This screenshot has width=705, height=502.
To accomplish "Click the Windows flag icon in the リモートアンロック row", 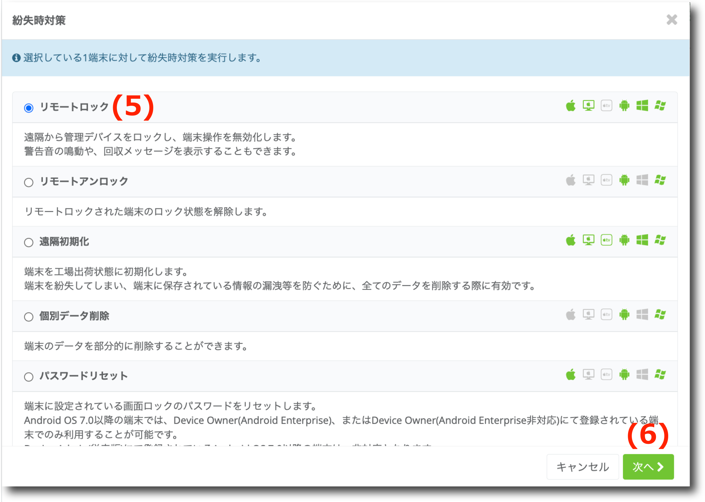I will pos(660,180).
